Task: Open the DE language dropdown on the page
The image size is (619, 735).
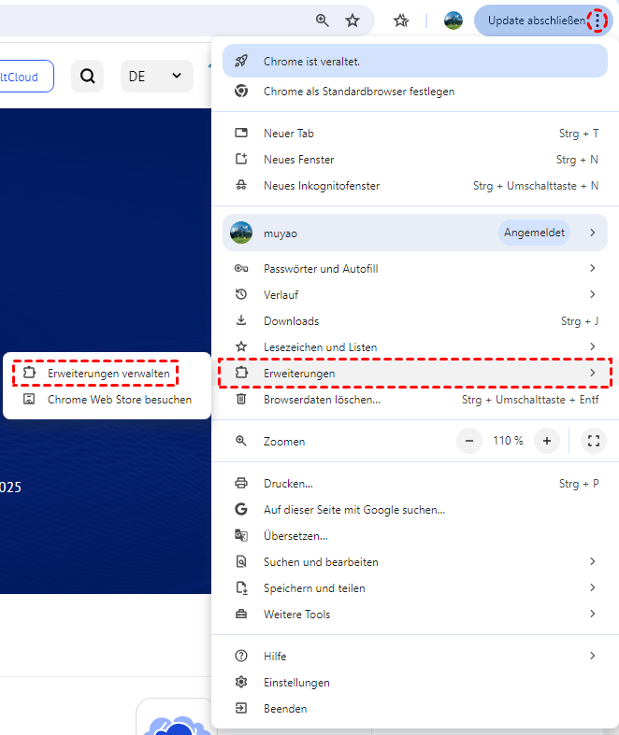Action: click(157, 76)
